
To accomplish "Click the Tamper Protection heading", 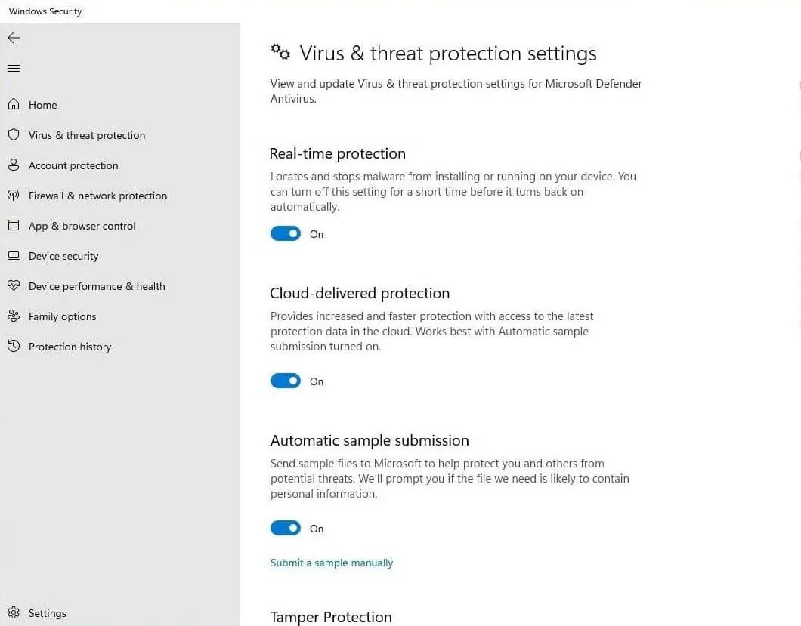I will tap(331, 617).
